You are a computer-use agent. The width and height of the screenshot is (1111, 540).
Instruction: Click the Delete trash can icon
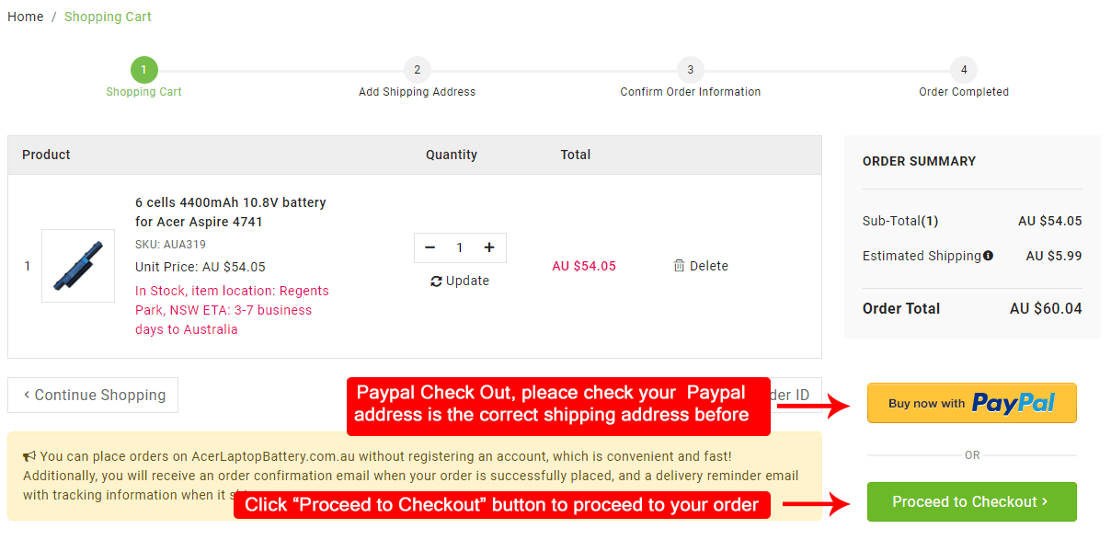click(x=679, y=266)
